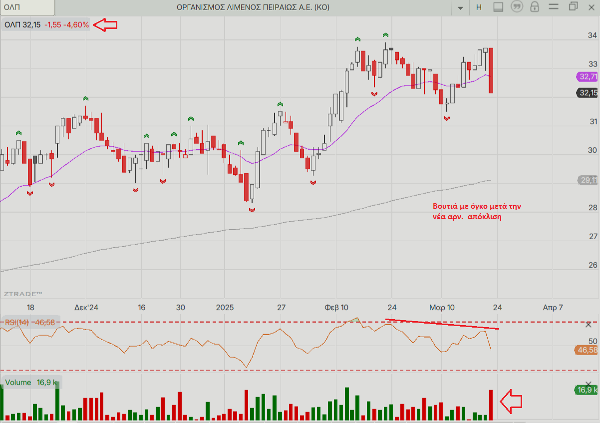Select the RSI(14) indicator legend label
Viewport: 600px width, 423px height.
pos(31,323)
